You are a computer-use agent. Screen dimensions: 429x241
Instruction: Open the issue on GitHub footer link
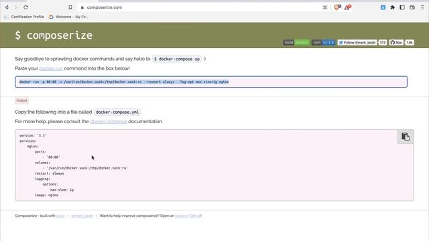(188, 216)
